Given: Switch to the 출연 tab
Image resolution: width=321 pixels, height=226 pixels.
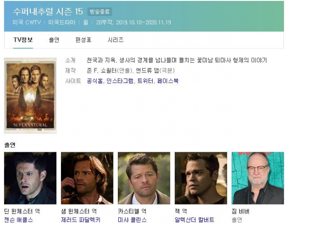Looking at the screenshot, I should (x=54, y=40).
